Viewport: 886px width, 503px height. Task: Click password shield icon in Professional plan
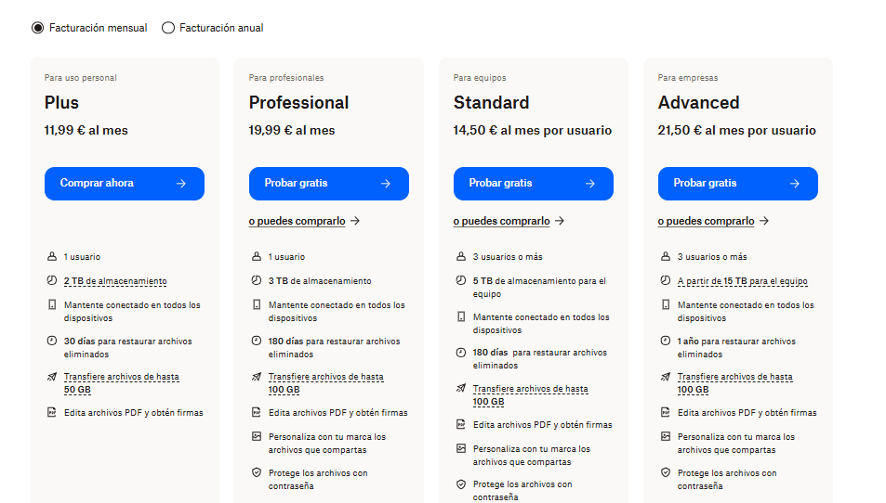point(256,472)
